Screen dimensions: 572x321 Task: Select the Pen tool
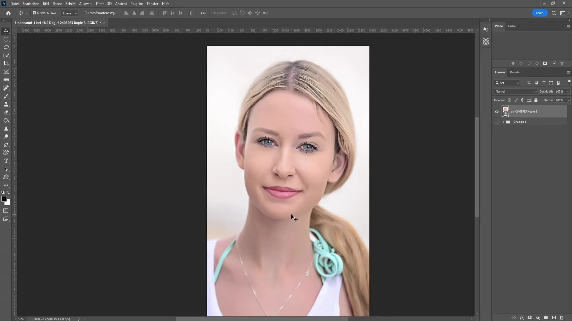click(x=6, y=145)
